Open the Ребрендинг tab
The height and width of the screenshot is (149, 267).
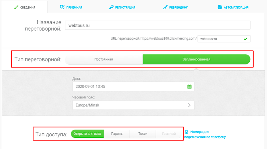point(176,7)
